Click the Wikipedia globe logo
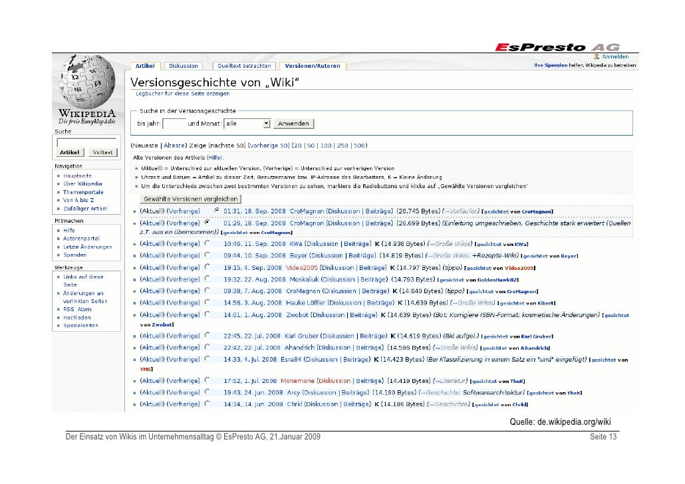 [x=87, y=82]
